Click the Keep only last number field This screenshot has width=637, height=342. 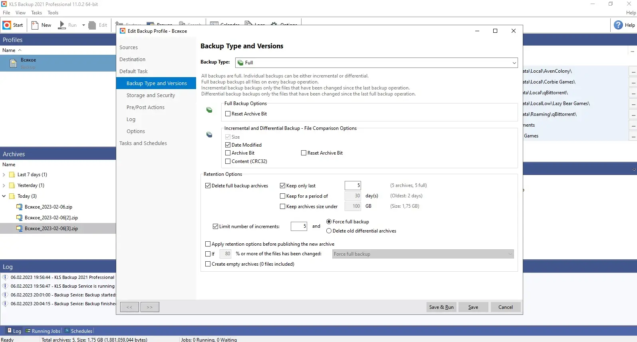353,185
